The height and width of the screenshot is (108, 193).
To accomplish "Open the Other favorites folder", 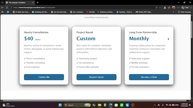I will 184,12.
